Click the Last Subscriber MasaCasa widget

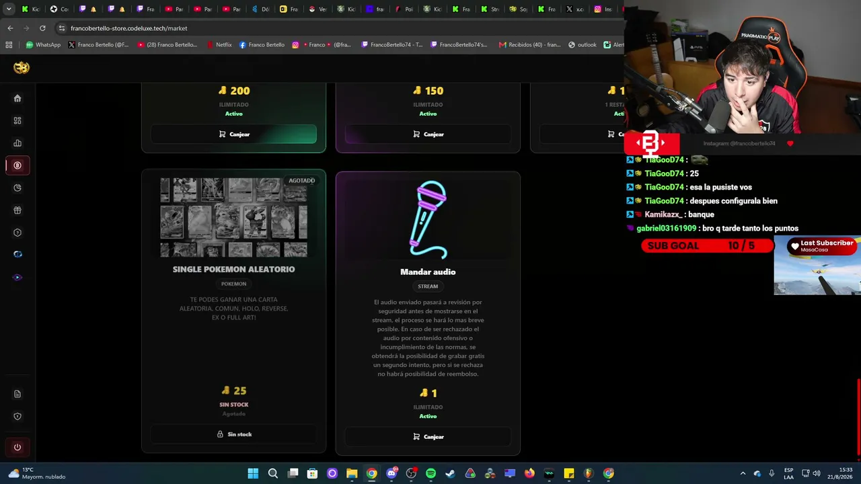(823, 246)
